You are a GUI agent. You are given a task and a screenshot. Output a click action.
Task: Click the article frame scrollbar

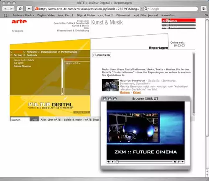[194, 84]
